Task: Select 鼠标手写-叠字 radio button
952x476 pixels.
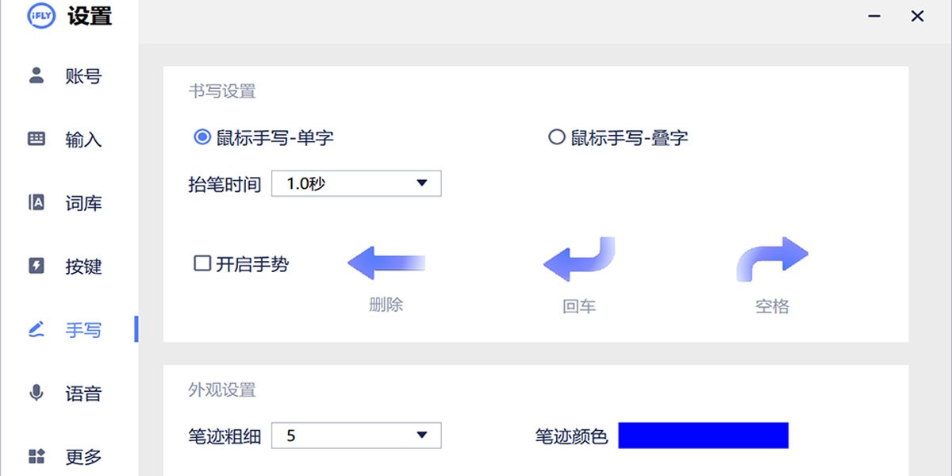Action: (557, 138)
